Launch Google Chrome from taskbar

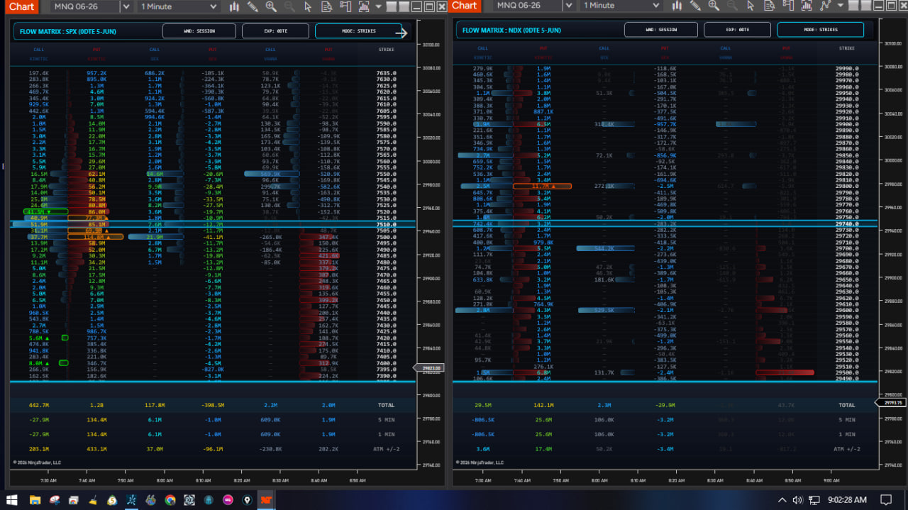(x=170, y=499)
